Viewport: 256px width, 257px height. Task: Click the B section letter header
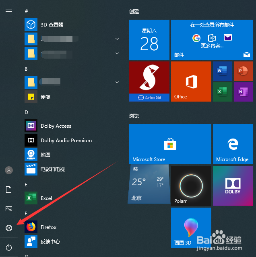click(26, 69)
